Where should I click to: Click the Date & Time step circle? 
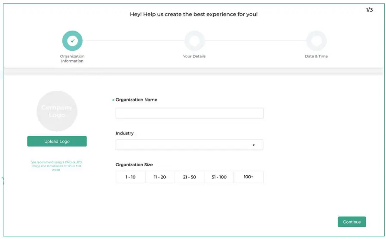point(316,41)
